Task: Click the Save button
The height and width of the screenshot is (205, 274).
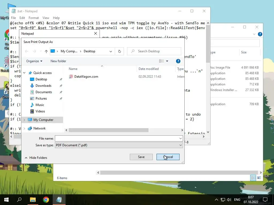Action: pos(141,157)
